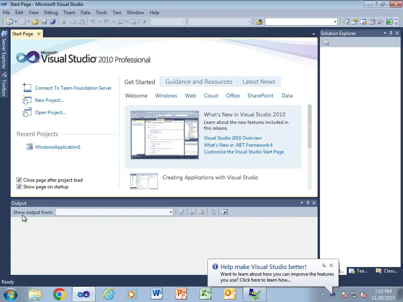Click the Save icon in the toolbar
The height and width of the screenshot is (302, 403).
[44, 22]
